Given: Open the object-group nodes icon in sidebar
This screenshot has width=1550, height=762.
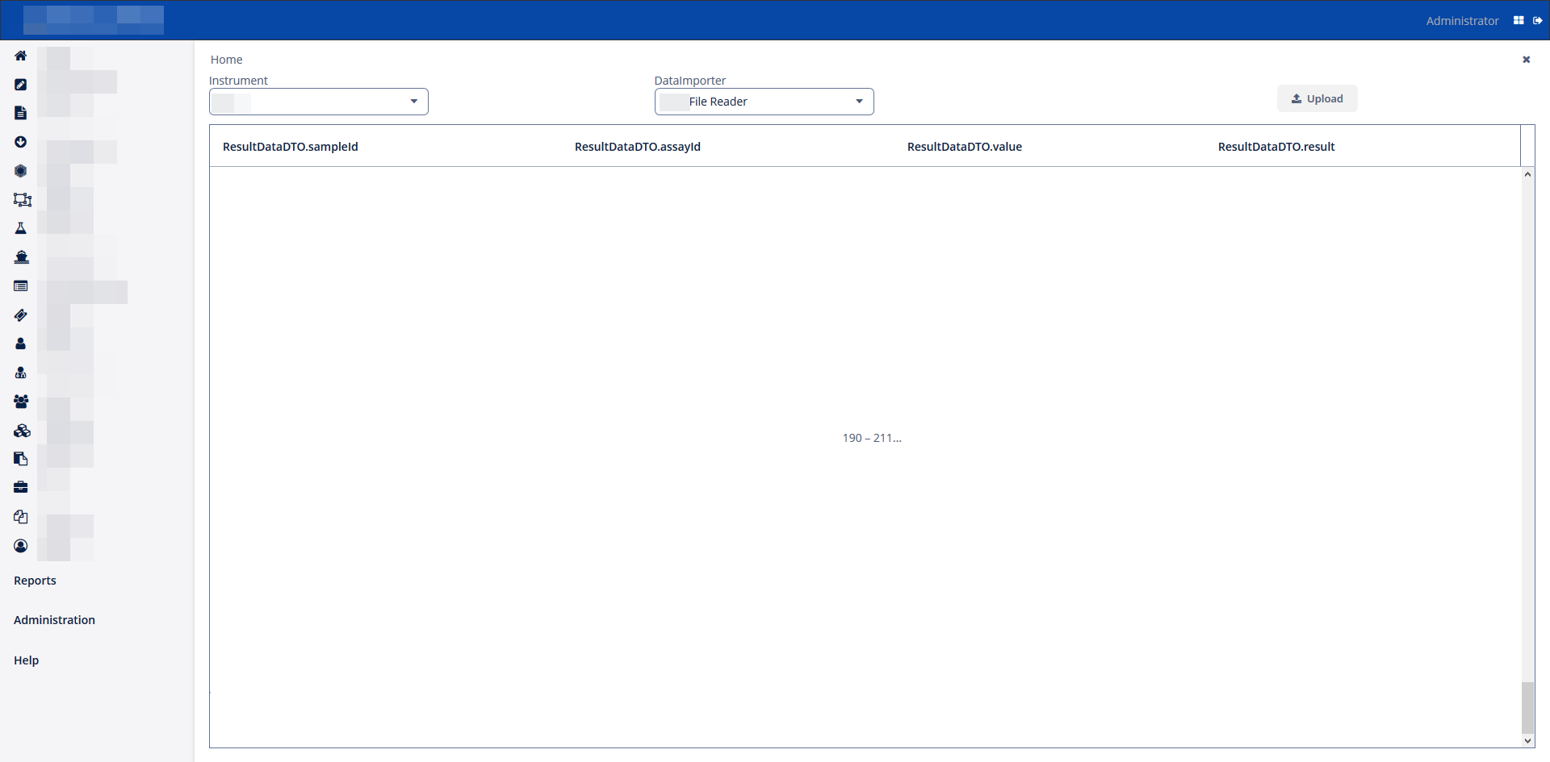Looking at the screenshot, I should click(23, 200).
